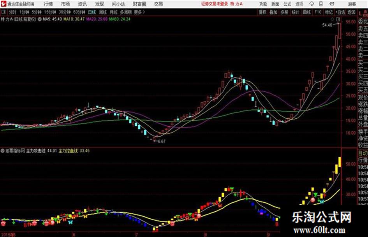Add to watchlist with +自选 button
The height and width of the screenshot is (237, 368).
tap(340, 12)
